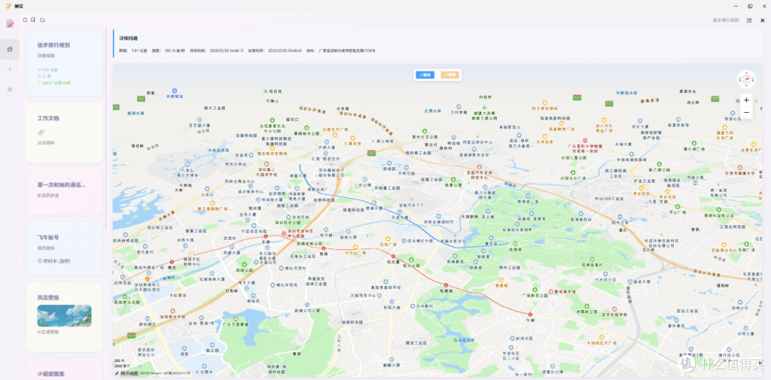Click the 腾讯地图 logo on the map
This screenshot has height=380, width=771.
click(126, 373)
